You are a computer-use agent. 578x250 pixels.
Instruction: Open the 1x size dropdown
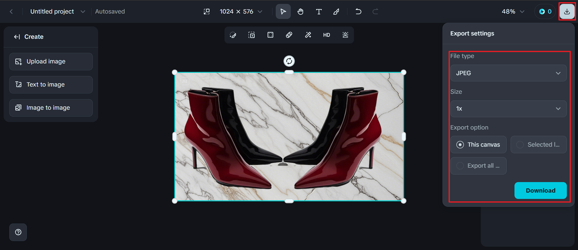click(508, 108)
